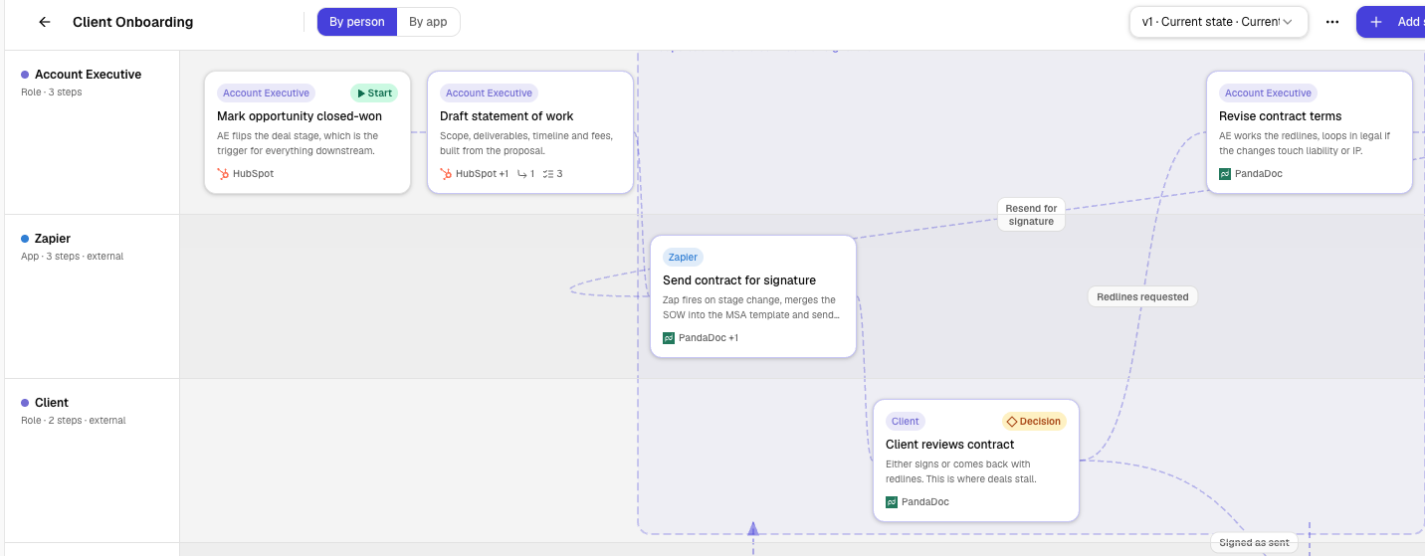The image size is (1425, 556).
Task: Open the Client reviews contract card
Action: point(976,461)
